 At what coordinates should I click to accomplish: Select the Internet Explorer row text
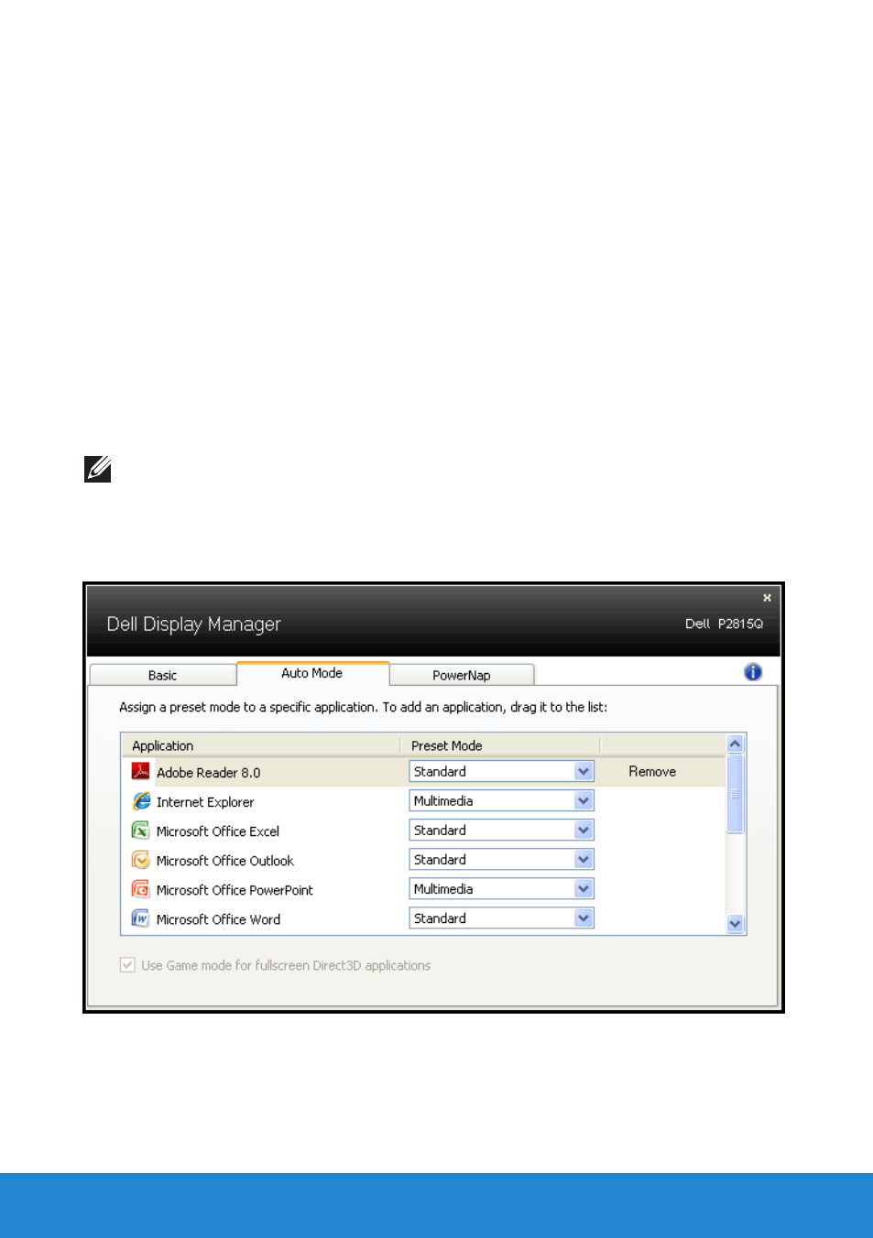[x=205, y=802]
